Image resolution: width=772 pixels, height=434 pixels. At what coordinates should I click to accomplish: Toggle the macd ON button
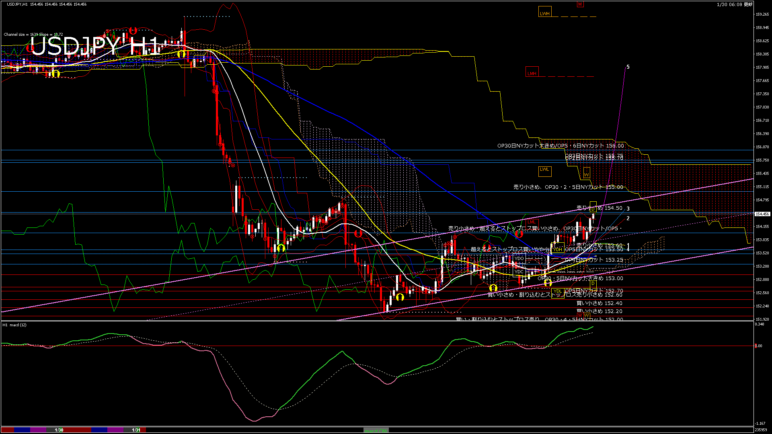pyautogui.click(x=376, y=430)
